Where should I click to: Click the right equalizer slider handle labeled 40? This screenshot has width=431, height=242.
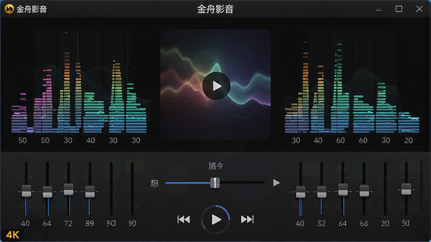point(301,192)
